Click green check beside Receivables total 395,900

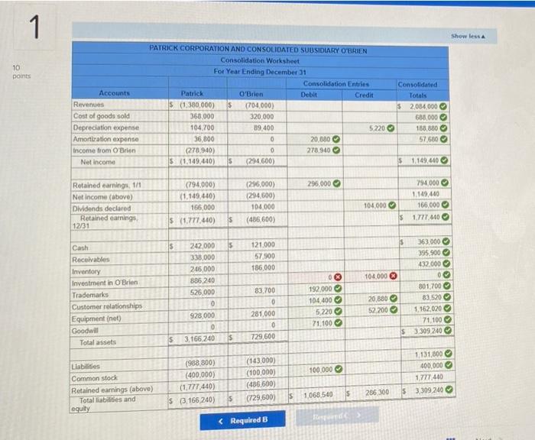[x=446, y=253]
